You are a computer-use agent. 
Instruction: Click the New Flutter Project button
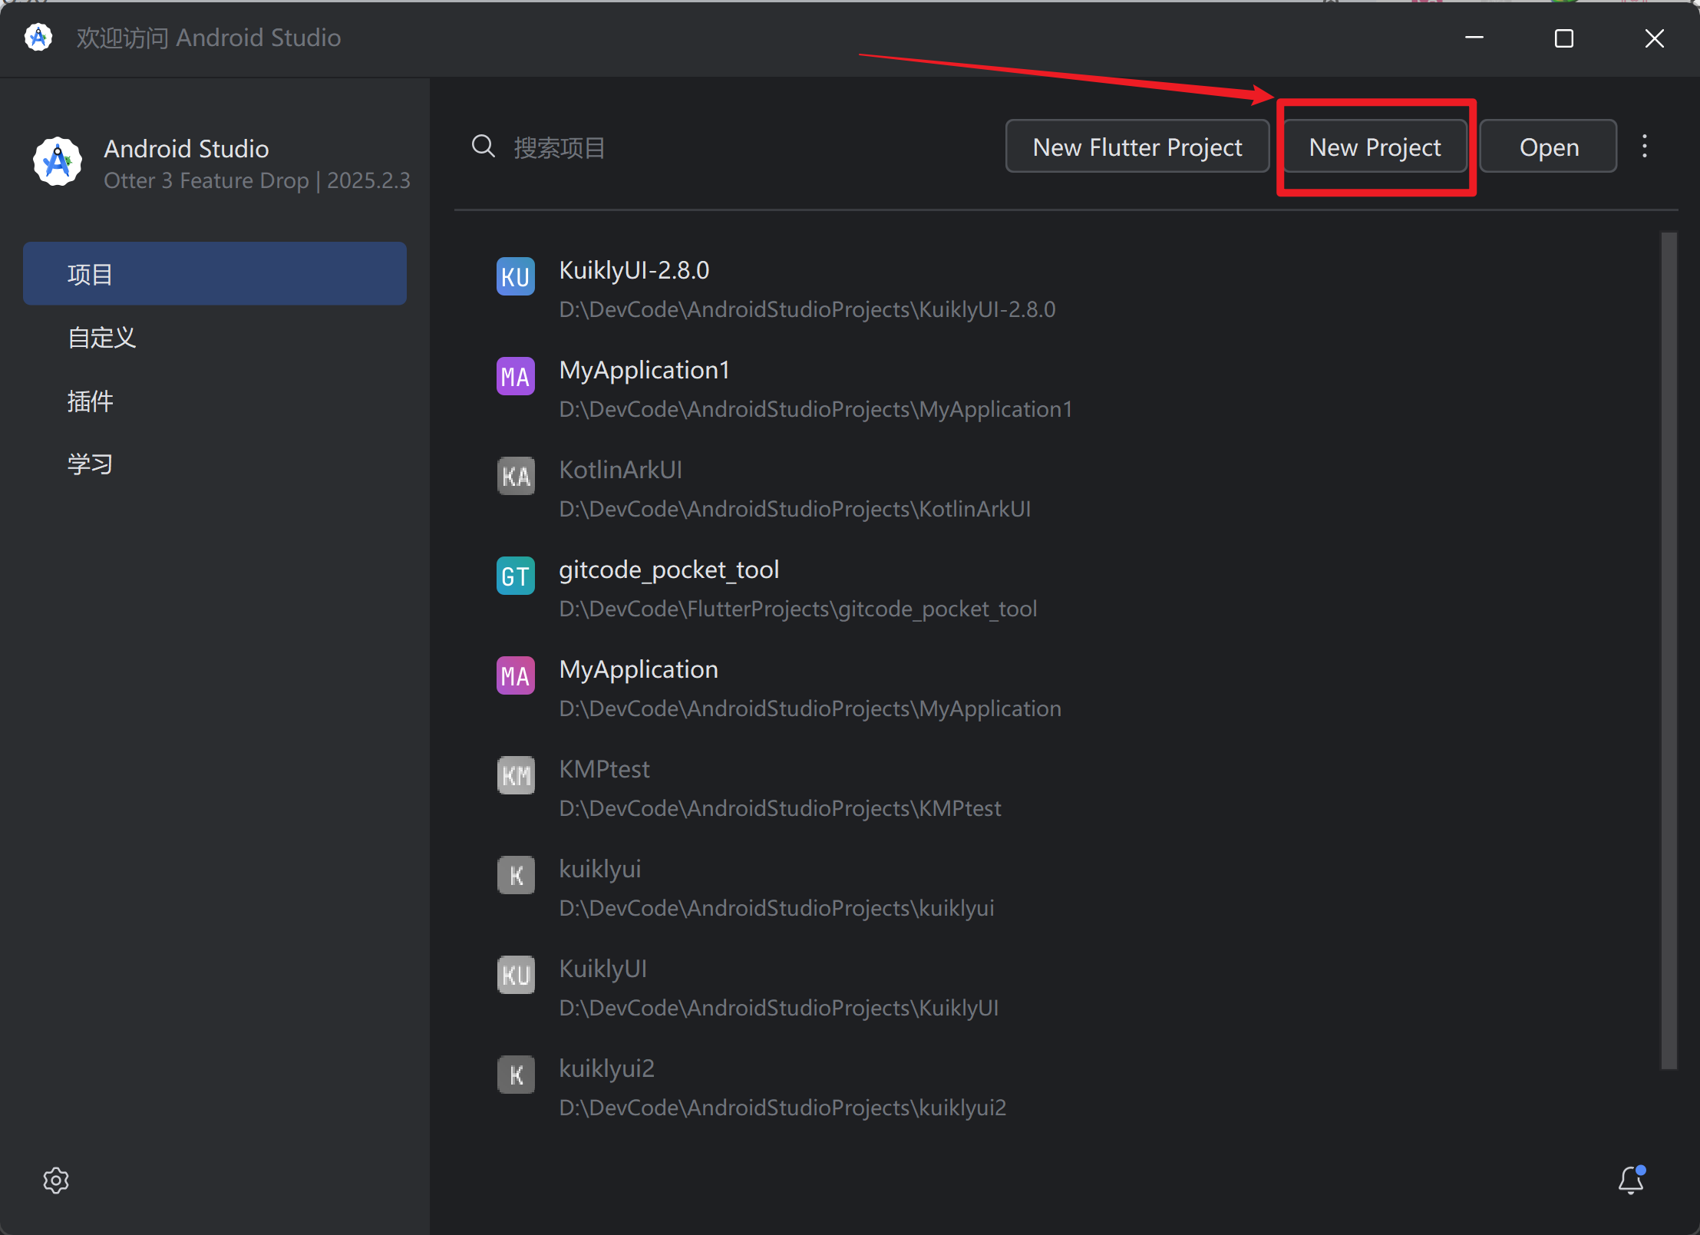tap(1137, 147)
